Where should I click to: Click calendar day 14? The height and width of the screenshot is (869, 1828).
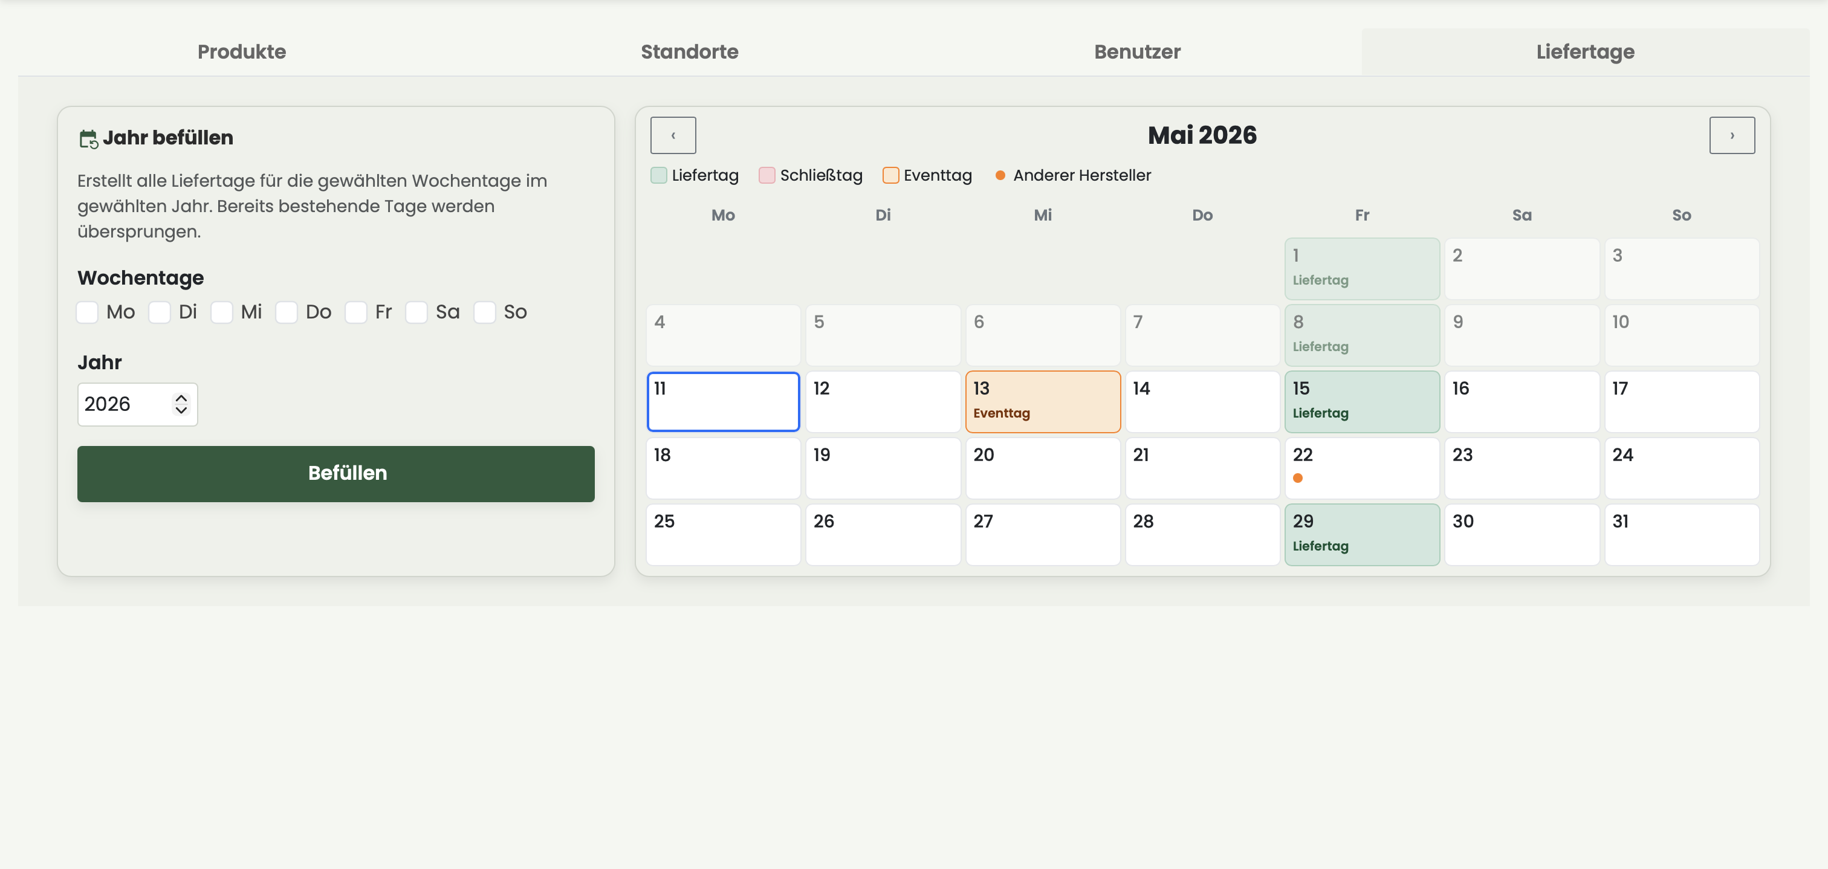1202,401
